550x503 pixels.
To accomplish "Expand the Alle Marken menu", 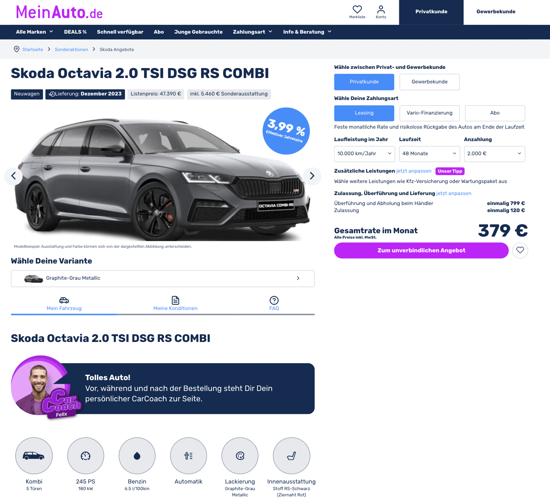I will point(34,32).
